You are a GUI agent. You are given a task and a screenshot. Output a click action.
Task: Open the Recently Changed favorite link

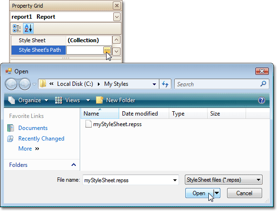(41, 139)
